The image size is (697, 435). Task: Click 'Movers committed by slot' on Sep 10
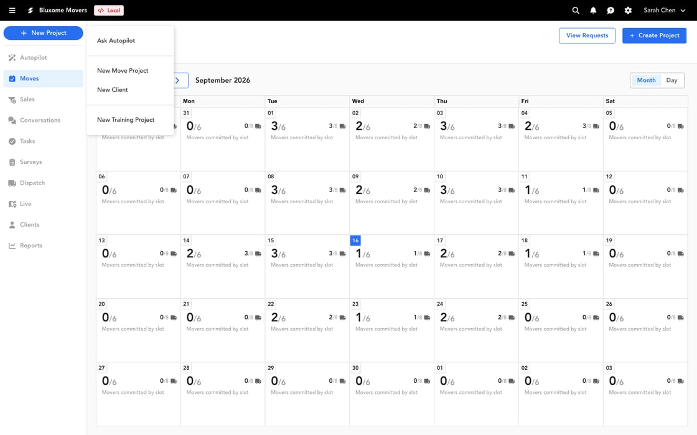click(x=470, y=201)
